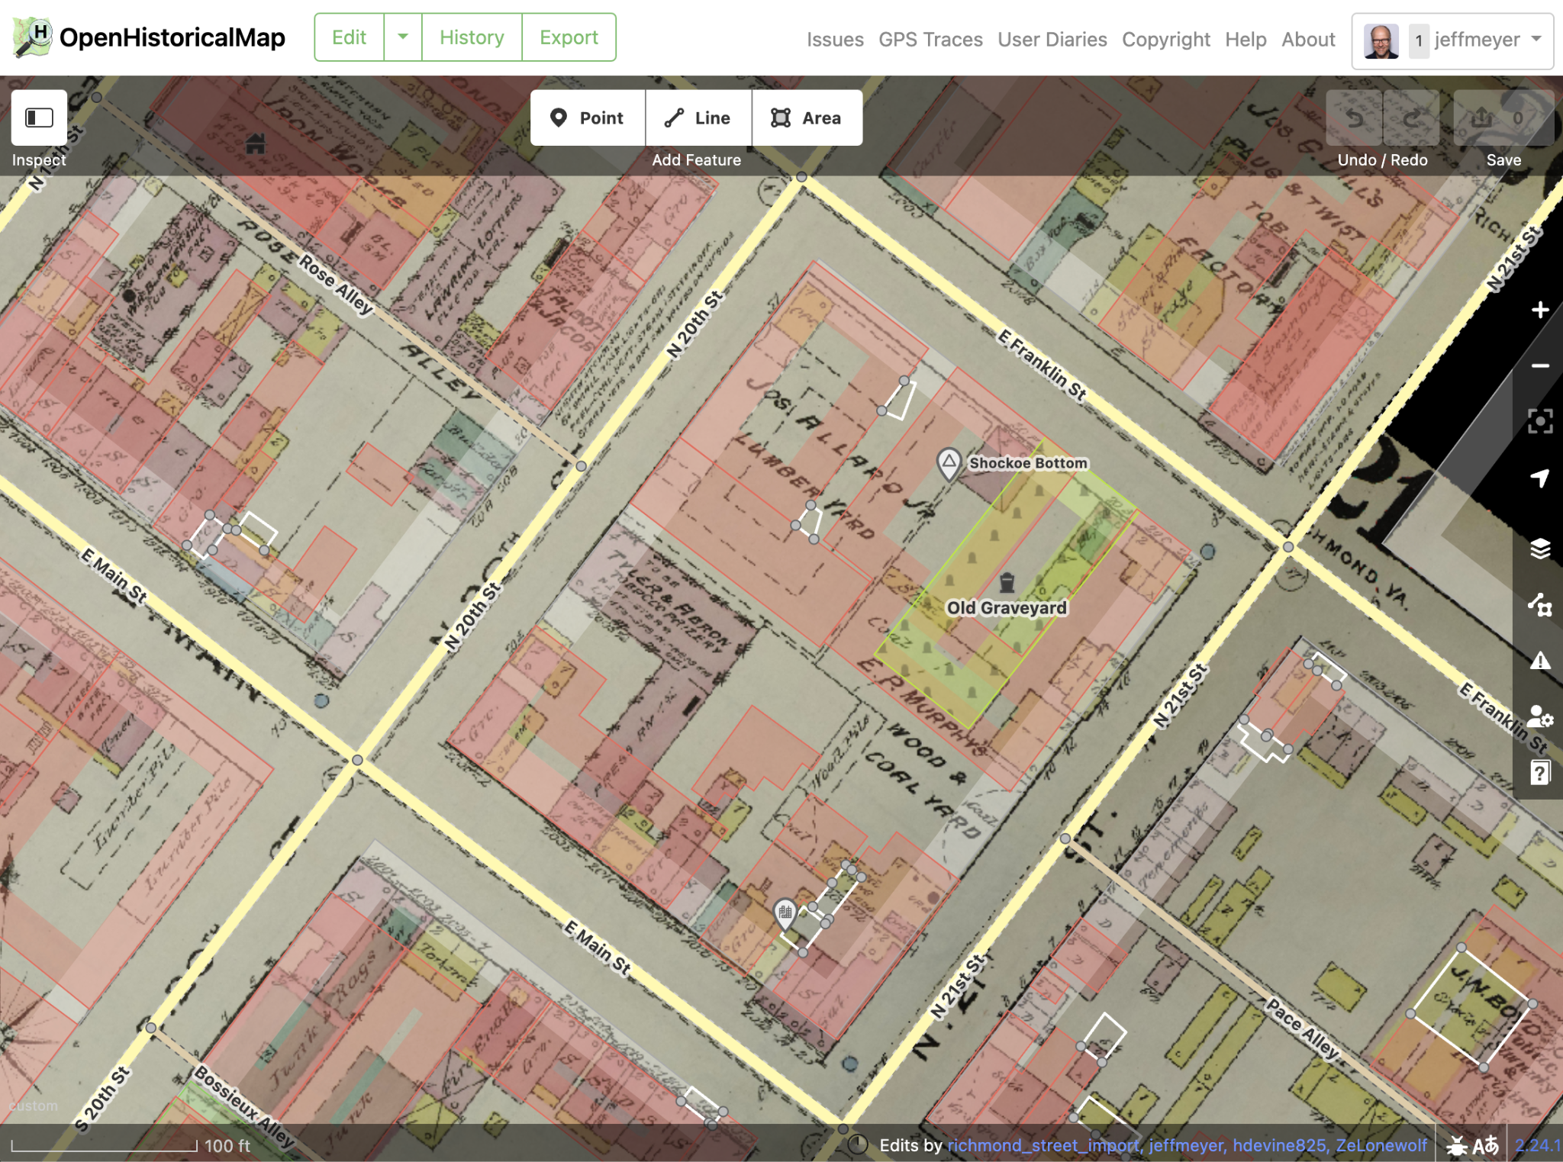Select the Line add-feature tool
This screenshot has height=1162, width=1563.
coord(698,117)
